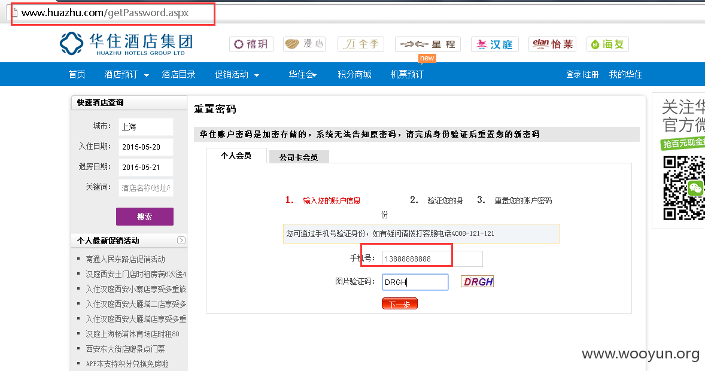Expand the 华住会 dropdown menu
This screenshot has height=371, width=705.
tap(303, 74)
